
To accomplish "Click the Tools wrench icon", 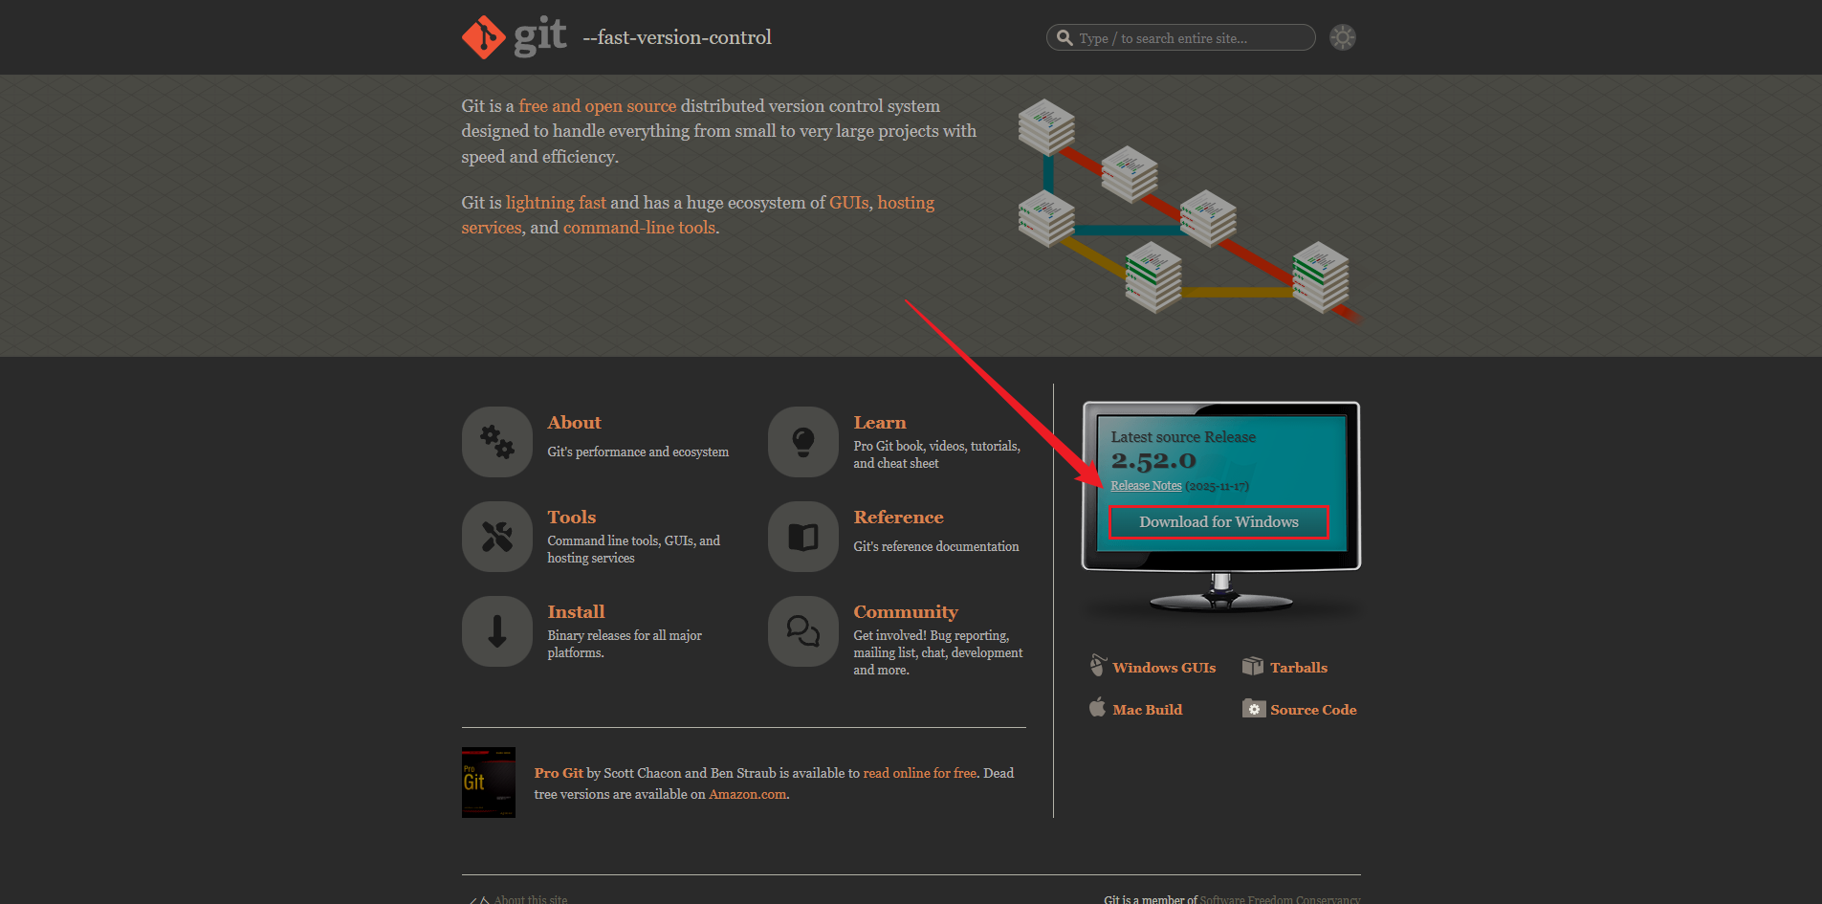I will click(x=497, y=537).
